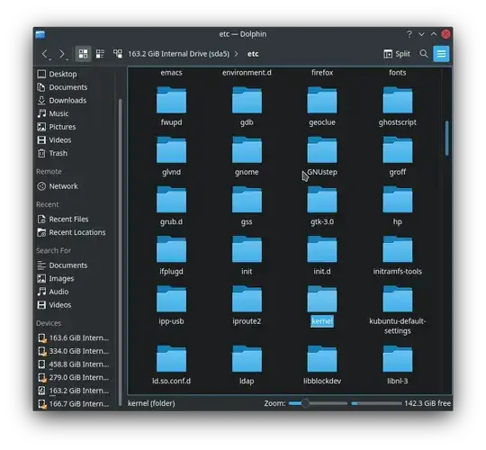486x450 pixels.
Task: Select the initramfs-tools folder
Action: point(398,256)
